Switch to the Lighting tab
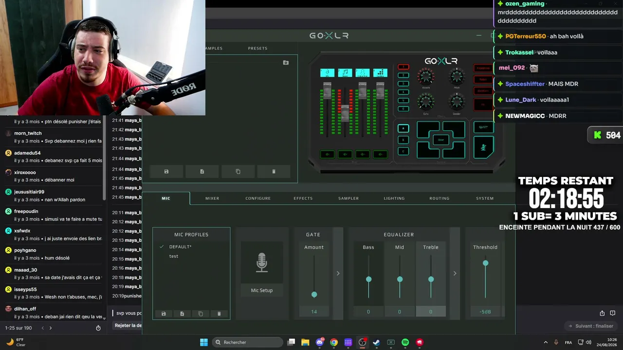 (x=394, y=198)
